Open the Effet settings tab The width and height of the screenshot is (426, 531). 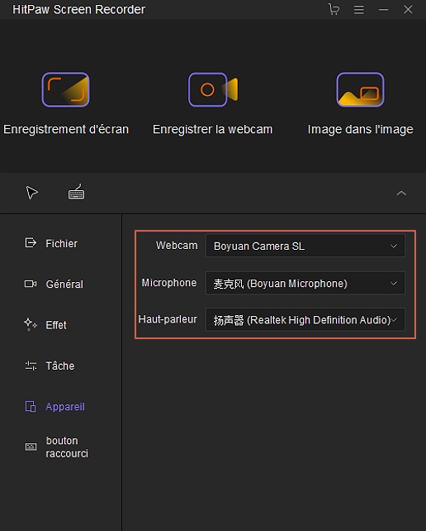tap(45, 325)
